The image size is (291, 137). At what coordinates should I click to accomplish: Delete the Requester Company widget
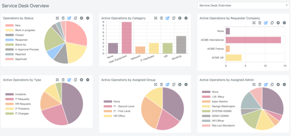[x=260, y=23]
